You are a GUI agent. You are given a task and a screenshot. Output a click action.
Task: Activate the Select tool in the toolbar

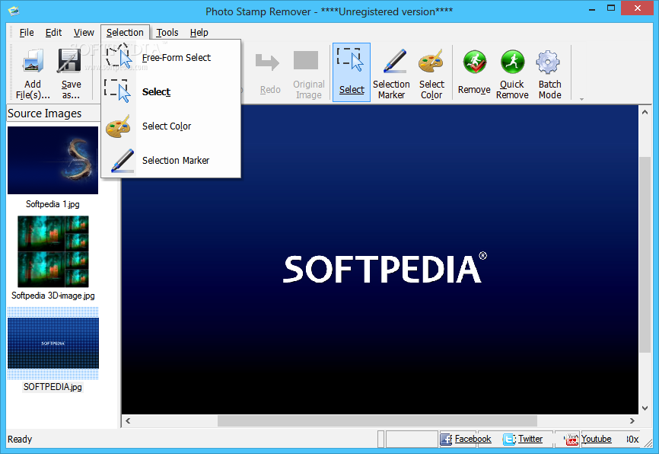point(352,72)
